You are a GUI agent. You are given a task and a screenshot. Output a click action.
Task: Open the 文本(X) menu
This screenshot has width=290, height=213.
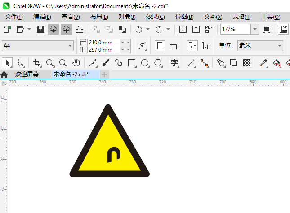point(213,17)
